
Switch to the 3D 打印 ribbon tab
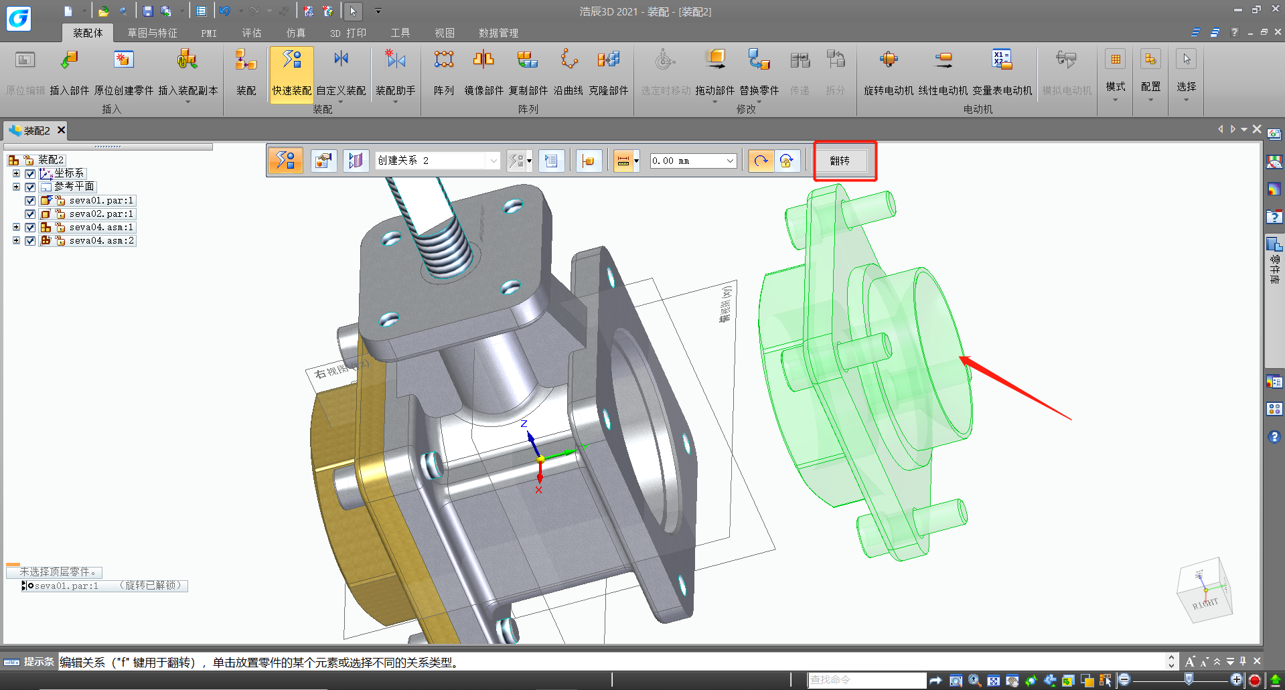click(348, 33)
